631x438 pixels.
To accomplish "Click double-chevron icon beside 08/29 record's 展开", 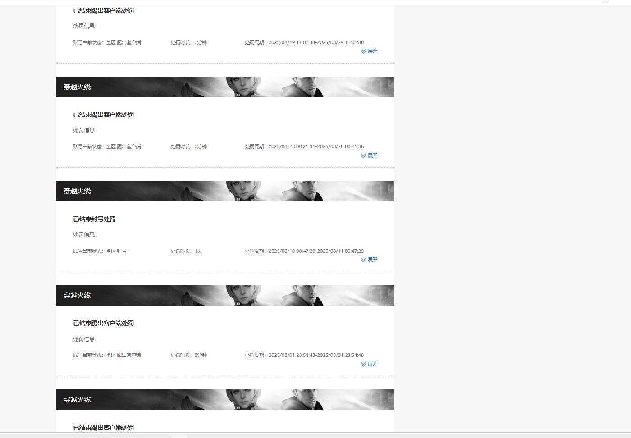I will tap(363, 51).
